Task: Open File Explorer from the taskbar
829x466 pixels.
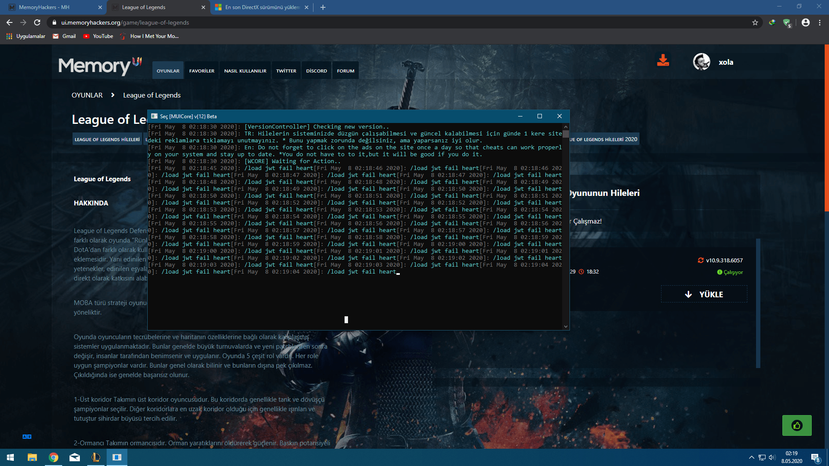Action: (x=32, y=457)
